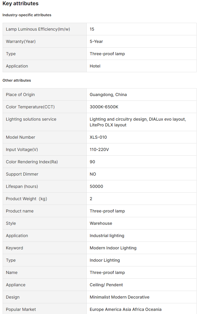199x314 pixels.
Task: Click the 3000K-6500K color temperature value
Action: [104, 107]
